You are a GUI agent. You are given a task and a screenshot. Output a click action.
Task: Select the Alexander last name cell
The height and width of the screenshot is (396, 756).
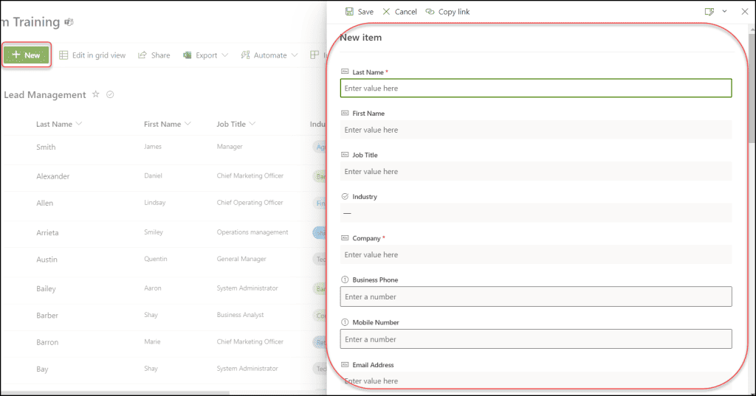click(x=53, y=176)
